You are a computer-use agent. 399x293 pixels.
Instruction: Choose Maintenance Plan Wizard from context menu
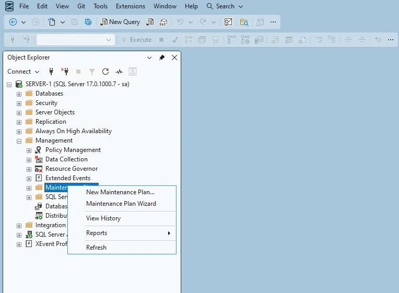(x=122, y=204)
